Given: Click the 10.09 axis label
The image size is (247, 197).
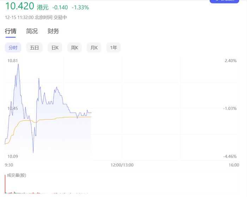Looking at the screenshot, I should [x=13, y=156].
